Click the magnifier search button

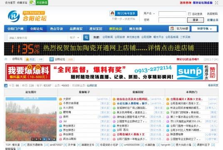[x=86, y=37]
